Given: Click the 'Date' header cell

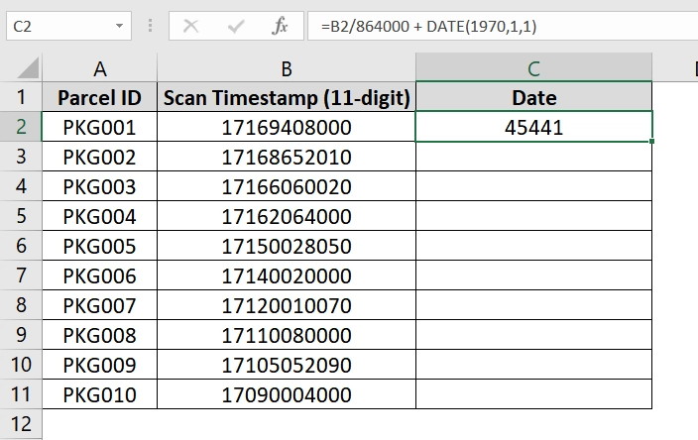Looking at the screenshot, I should pyautogui.click(x=533, y=97).
